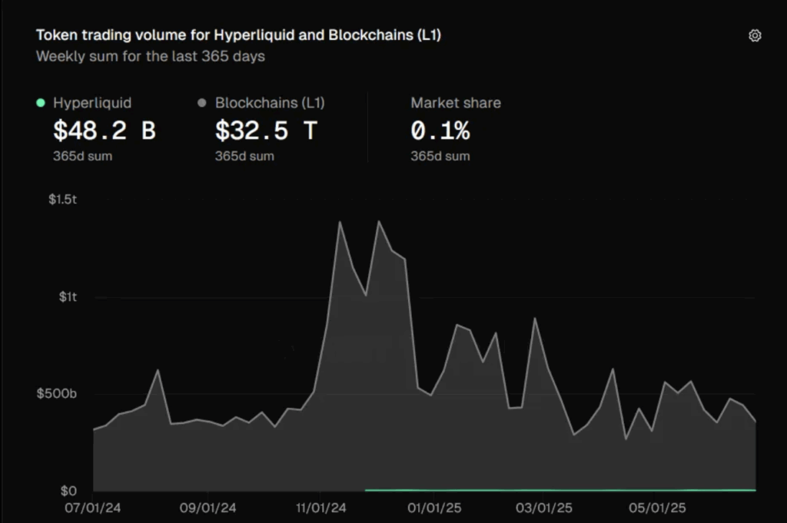Click the '09/01/24' x-axis date

(208, 508)
